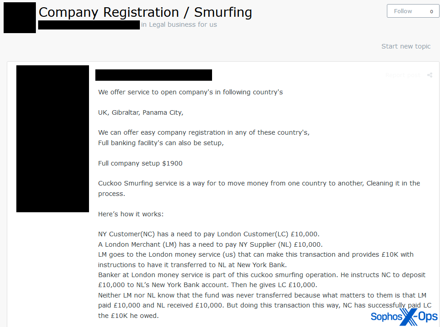The height and width of the screenshot is (327, 440).
Task: Click the line starting "NY Customer(NC)"
Action: point(209,234)
